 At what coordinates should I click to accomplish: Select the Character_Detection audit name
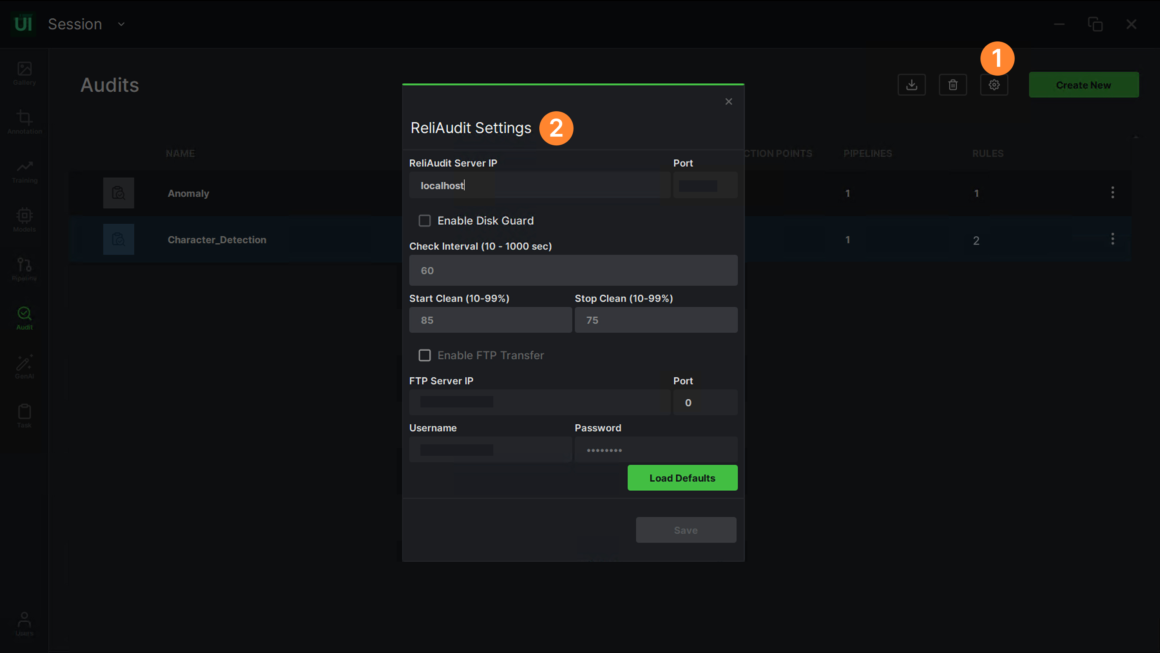pyautogui.click(x=217, y=239)
